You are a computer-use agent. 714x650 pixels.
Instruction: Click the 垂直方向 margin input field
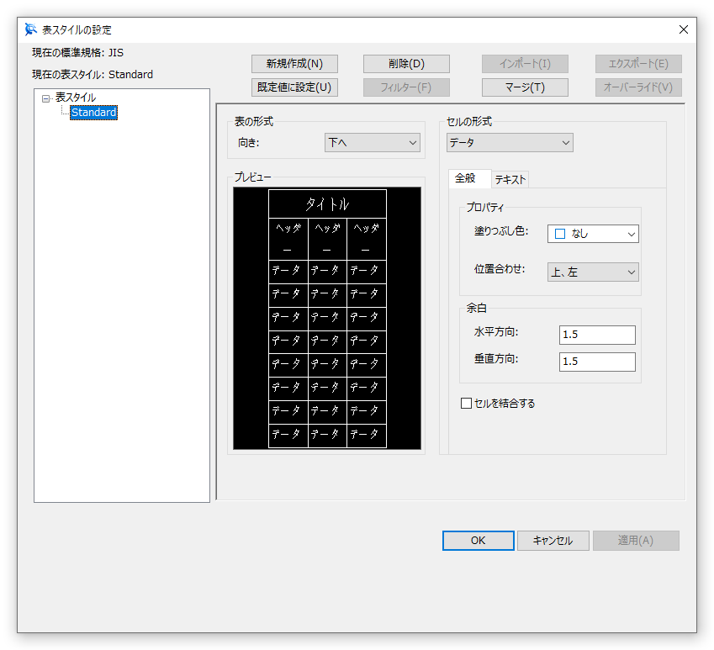[x=596, y=361]
